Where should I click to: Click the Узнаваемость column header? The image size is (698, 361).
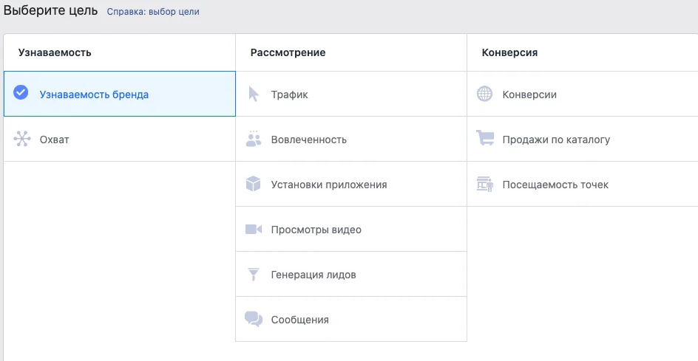point(55,52)
